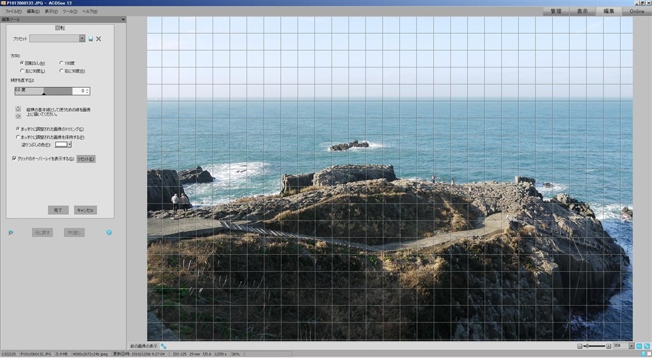Click the 4000x2672x24b jpeg status entry
The width and height of the screenshot is (652, 358).
click(90, 354)
